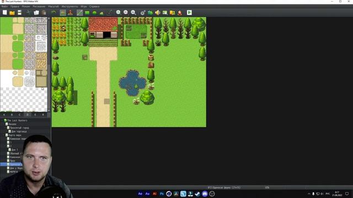
Task: Select the Pencil drawing tool
Action: tap(79, 13)
